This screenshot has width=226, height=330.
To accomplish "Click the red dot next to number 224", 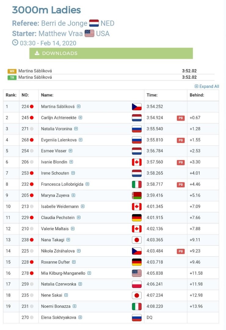I will point(32,107).
